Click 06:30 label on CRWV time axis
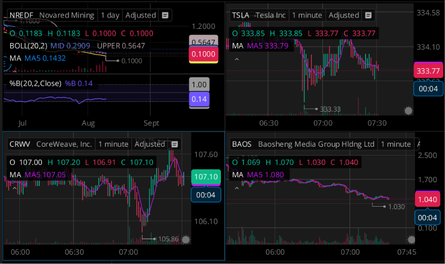The height and width of the screenshot is (264, 445). 74,252
